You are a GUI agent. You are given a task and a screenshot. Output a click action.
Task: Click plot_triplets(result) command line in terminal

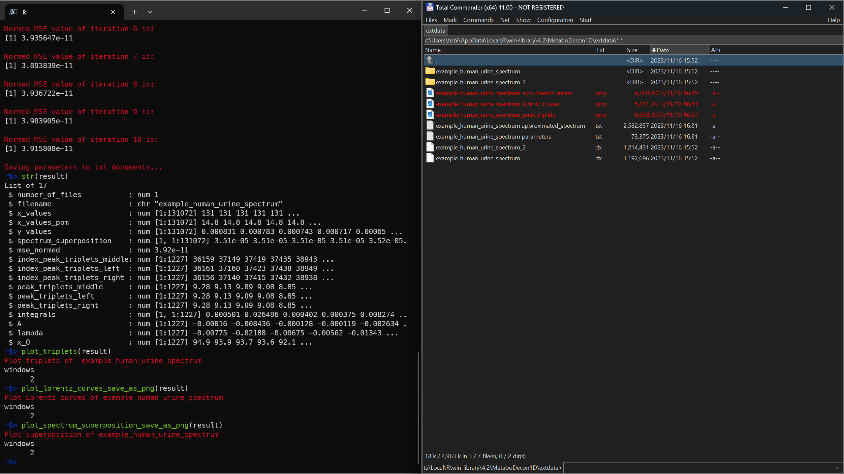[58, 352]
